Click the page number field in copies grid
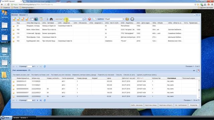 point(29,100)
